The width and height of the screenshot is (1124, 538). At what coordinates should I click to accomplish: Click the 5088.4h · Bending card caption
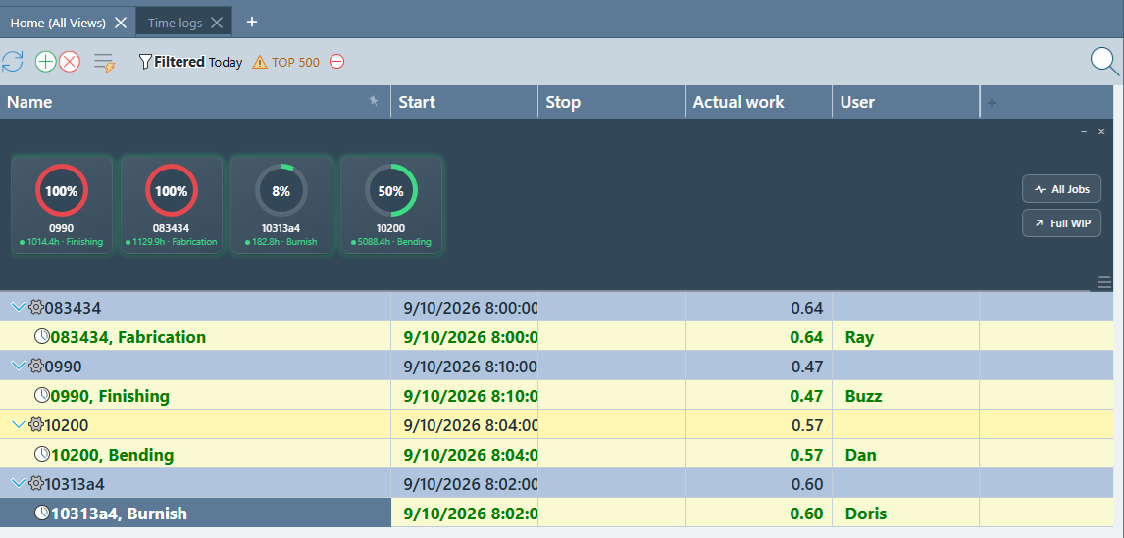pos(390,242)
